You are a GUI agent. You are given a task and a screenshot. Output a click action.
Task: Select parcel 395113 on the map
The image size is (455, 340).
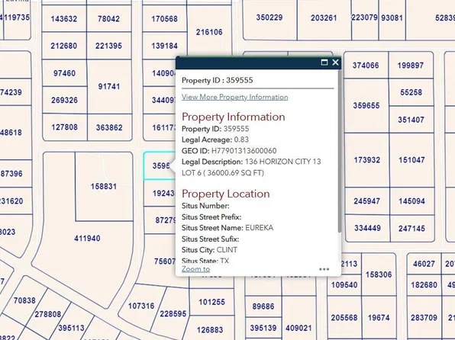[71, 328]
